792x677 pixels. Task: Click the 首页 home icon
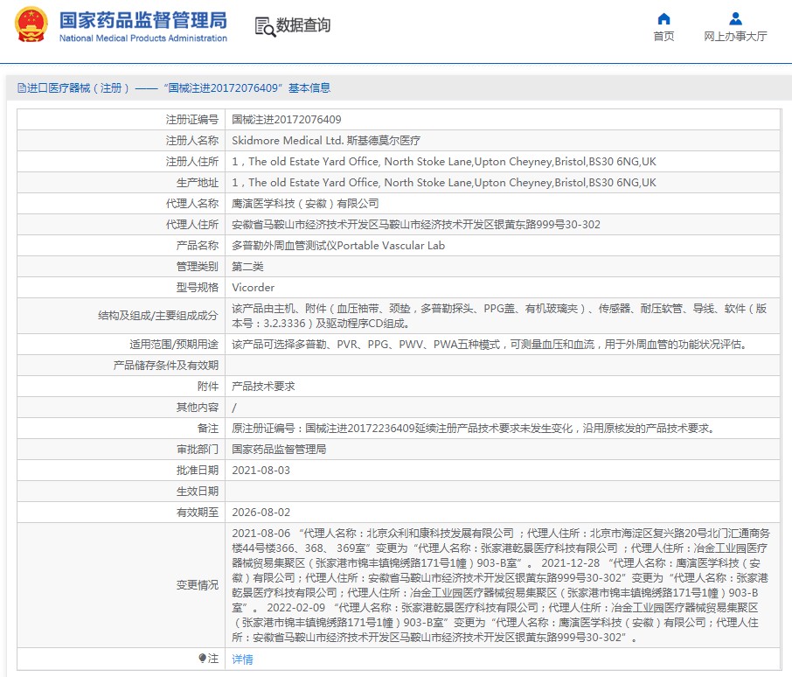(663, 19)
